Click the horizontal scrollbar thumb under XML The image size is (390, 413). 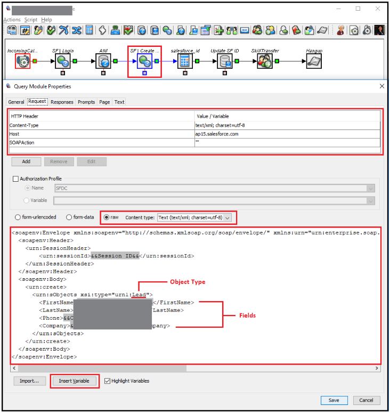[102, 368]
